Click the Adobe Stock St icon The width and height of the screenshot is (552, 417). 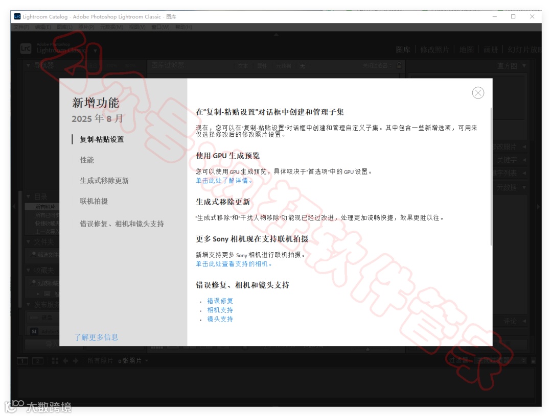tap(34, 331)
